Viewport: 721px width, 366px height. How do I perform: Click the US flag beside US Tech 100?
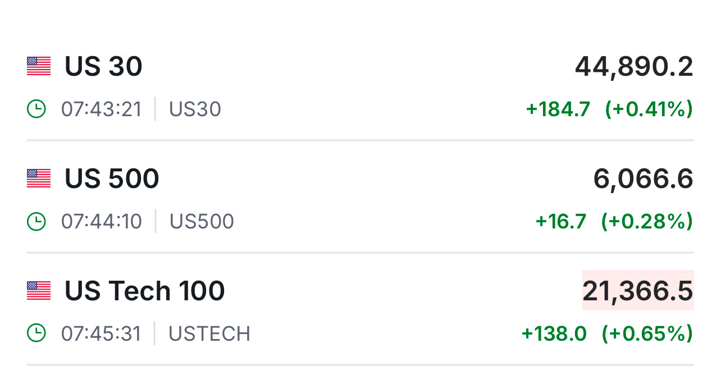[x=39, y=291]
